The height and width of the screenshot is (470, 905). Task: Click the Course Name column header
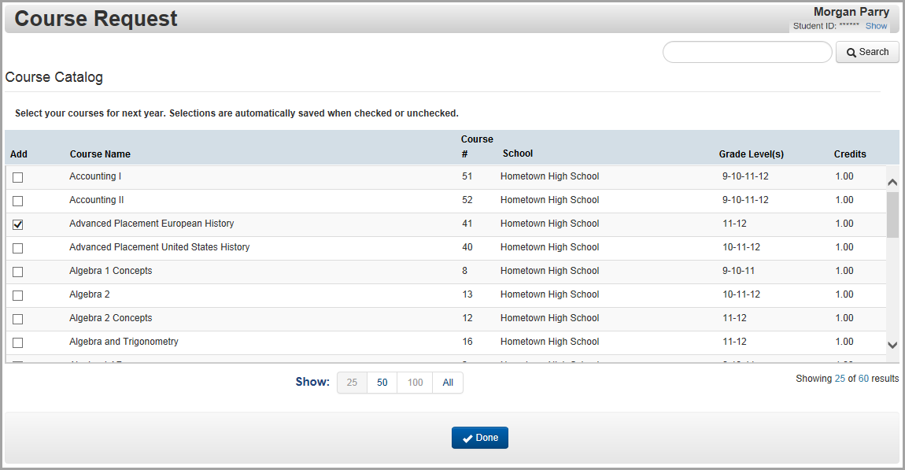(x=100, y=154)
